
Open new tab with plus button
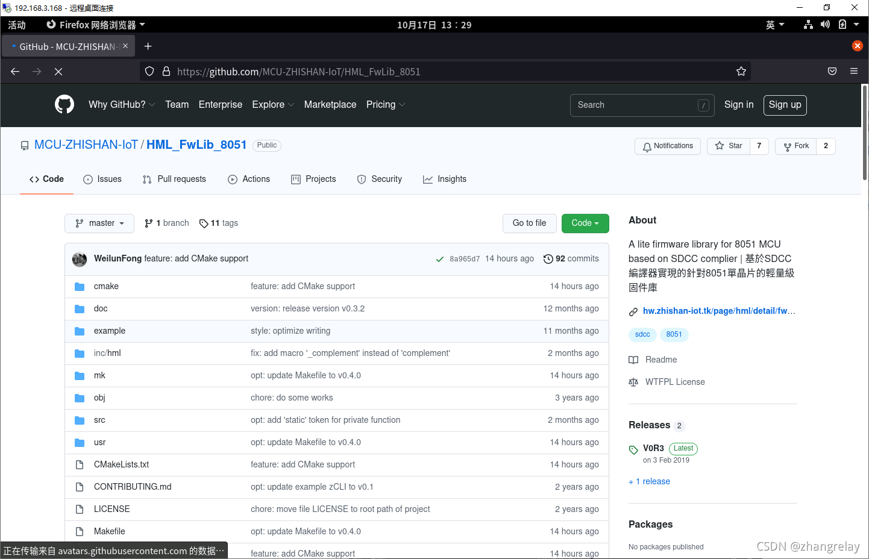(x=148, y=46)
